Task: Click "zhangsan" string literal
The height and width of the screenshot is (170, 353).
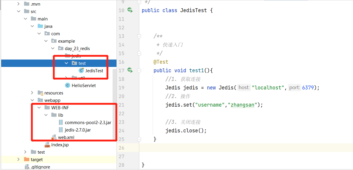Action: click(243, 105)
